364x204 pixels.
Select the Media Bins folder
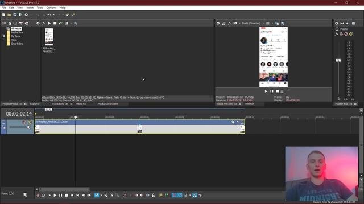pos(17,32)
